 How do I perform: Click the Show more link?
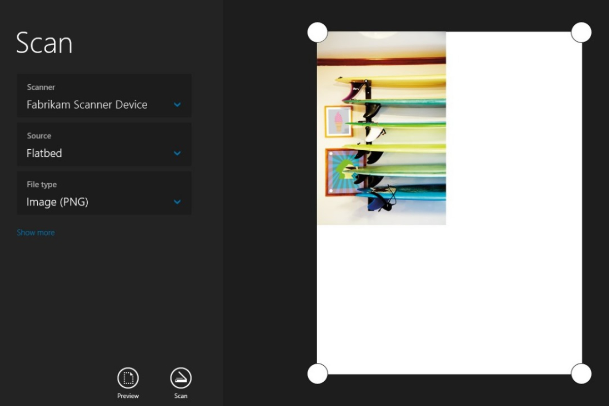click(36, 232)
